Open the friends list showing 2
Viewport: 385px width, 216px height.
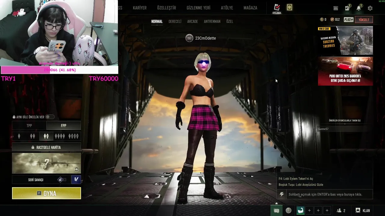tap(341, 211)
